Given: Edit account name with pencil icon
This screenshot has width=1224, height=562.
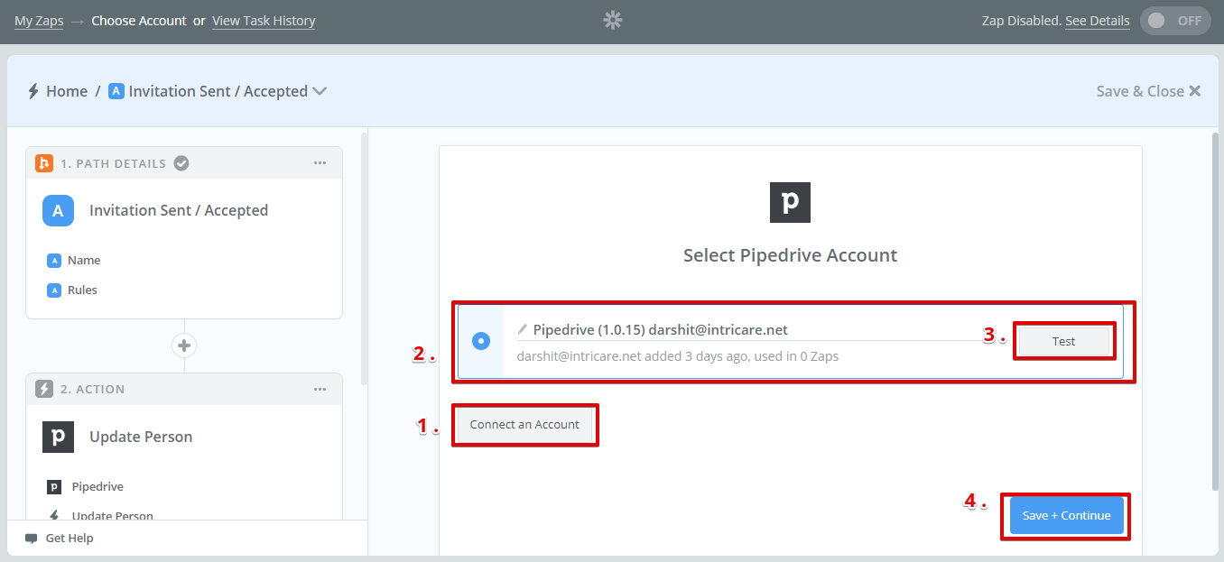Looking at the screenshot, I should click(522, 330).
